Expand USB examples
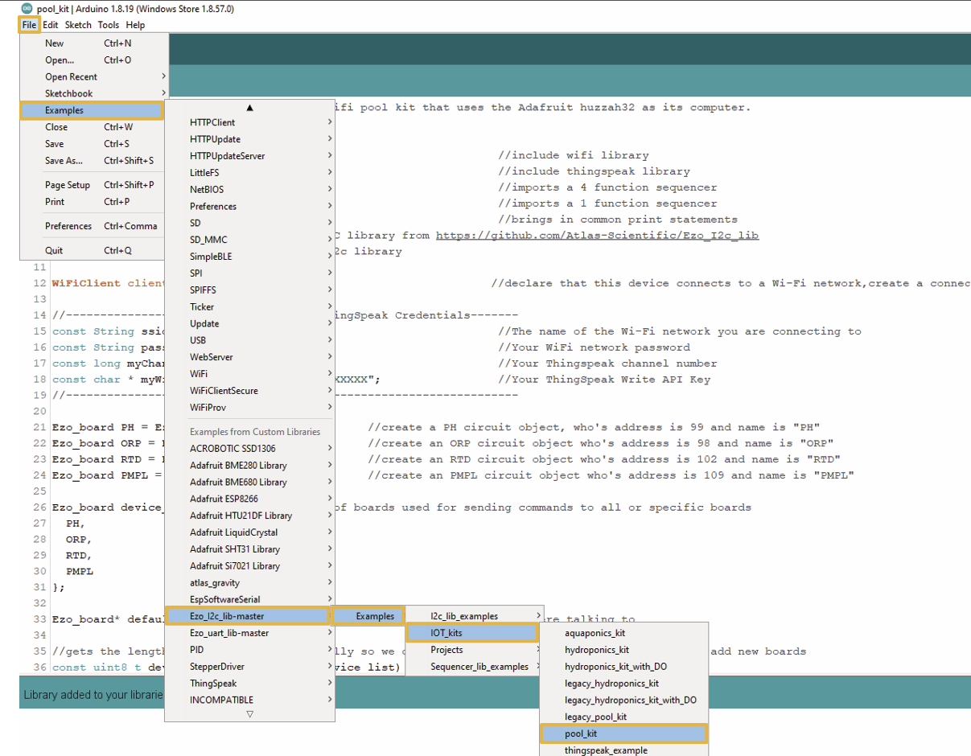Screen dimensions: 971x756 click(249, 340)
